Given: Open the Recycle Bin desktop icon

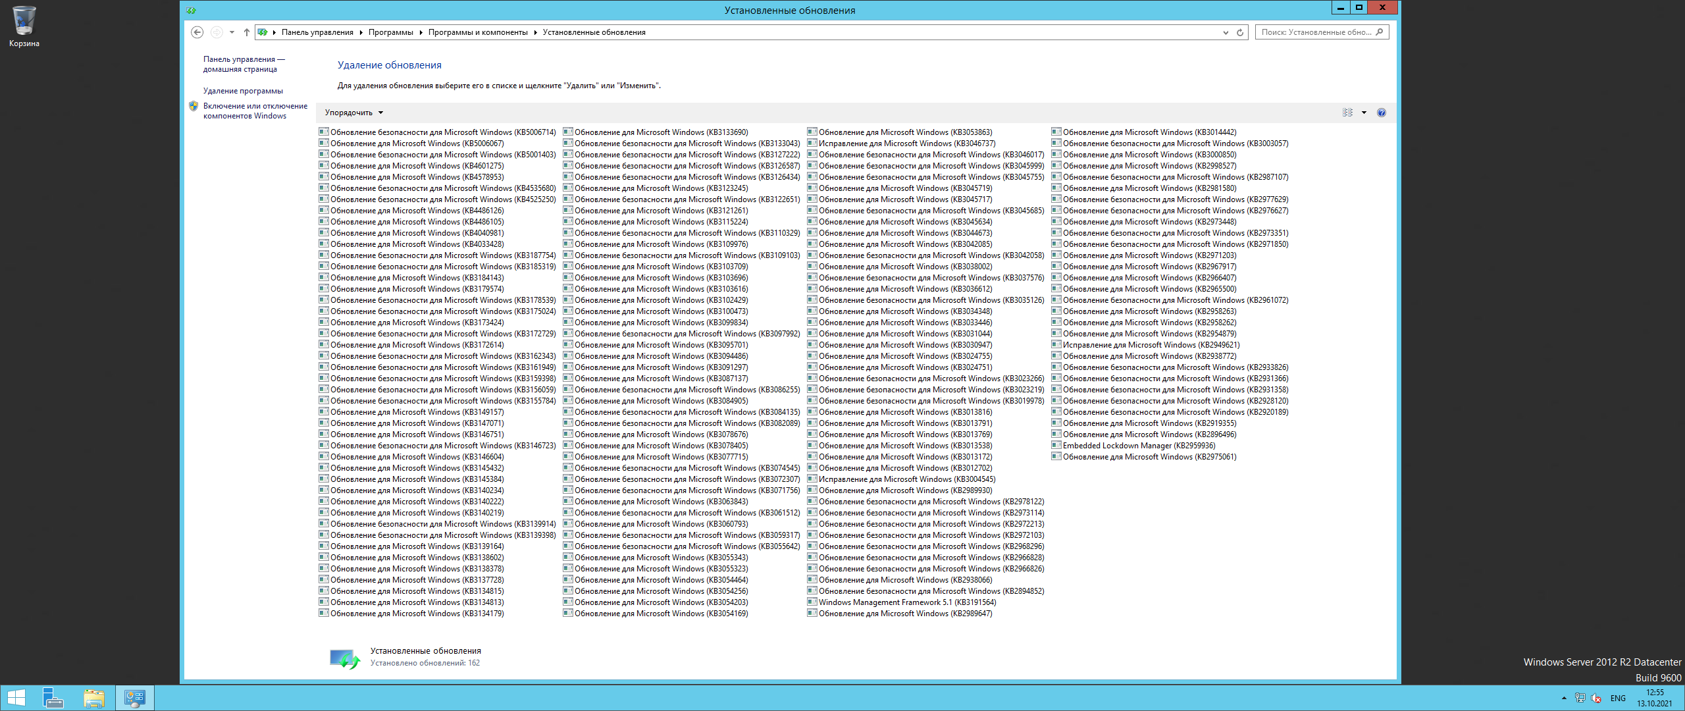Looking at the screenshot, I should click(x=24, y=28).
